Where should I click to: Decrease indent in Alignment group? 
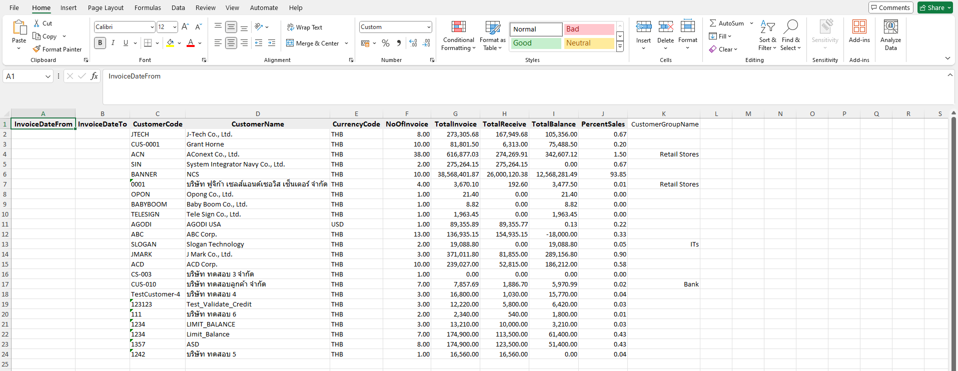pos(258,43)
